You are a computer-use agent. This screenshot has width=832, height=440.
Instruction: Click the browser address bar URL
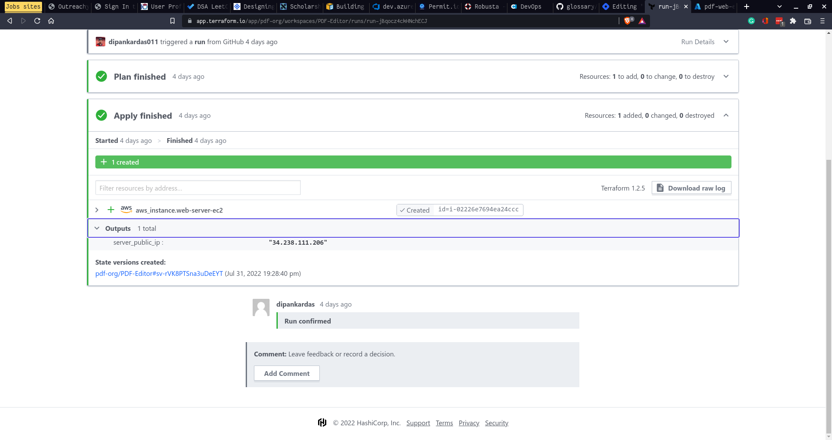[x=312, y=21]
